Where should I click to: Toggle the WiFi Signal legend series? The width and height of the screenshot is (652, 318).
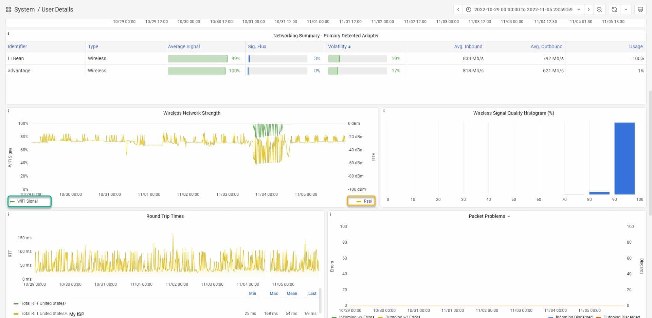pyautogui.click(x=27, y=201)
